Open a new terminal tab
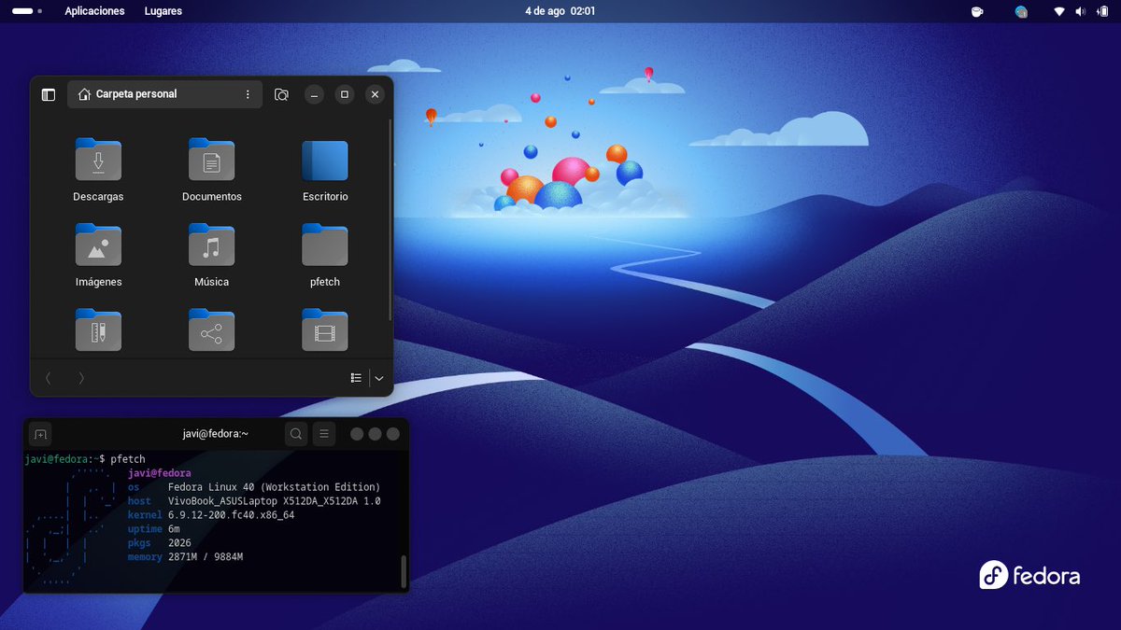 click(39, 433)
